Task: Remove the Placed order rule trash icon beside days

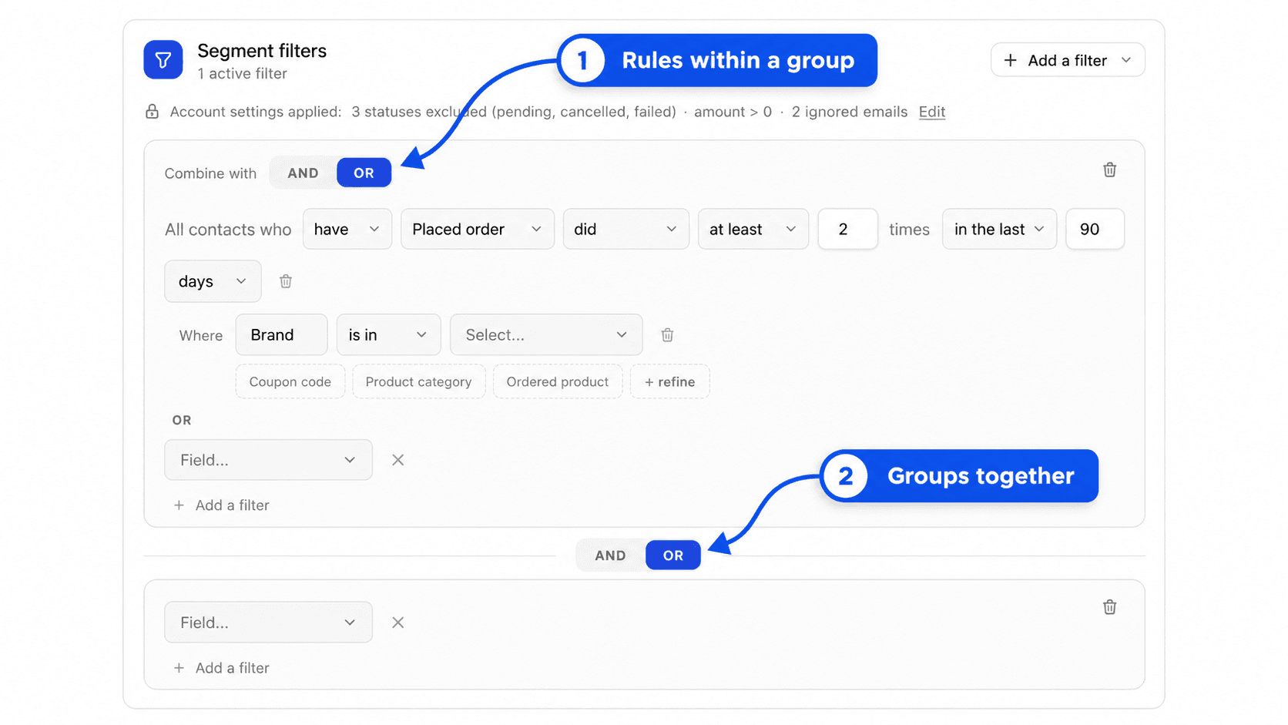Action: click(x=286, y=281)
